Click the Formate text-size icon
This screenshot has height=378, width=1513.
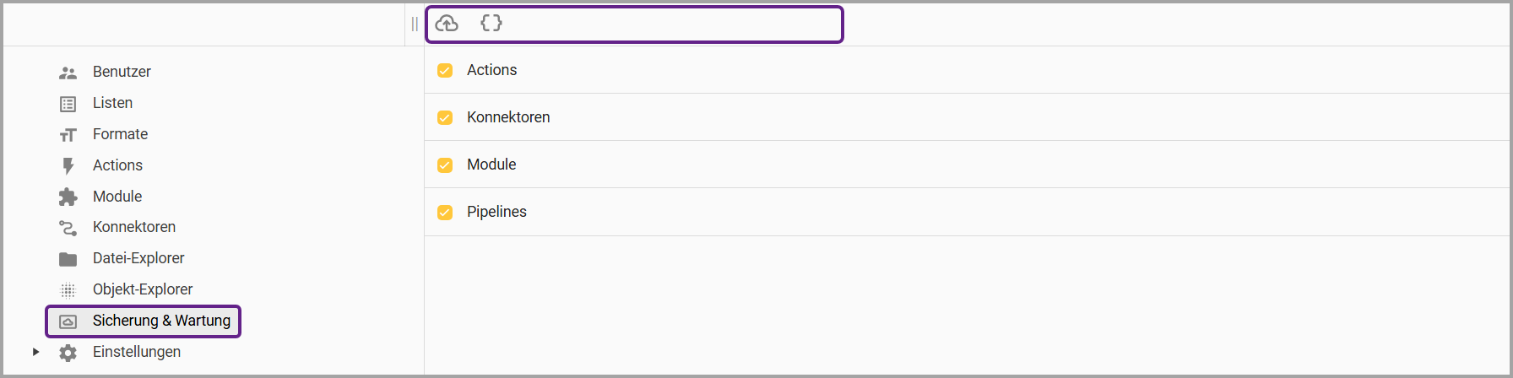[x=68, y=135]
